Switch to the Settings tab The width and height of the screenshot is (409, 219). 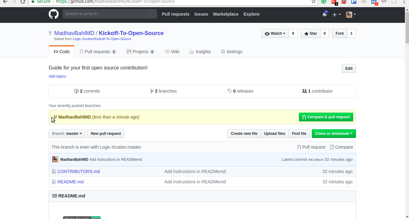(231, 52)
